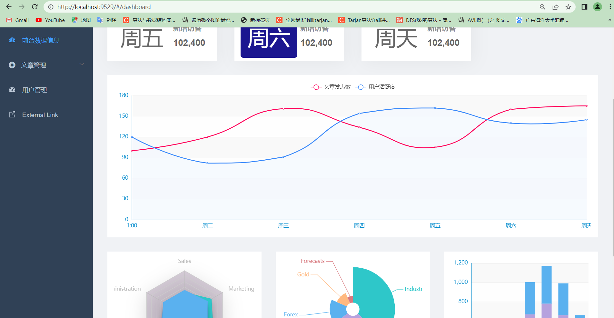Click the 用户管理 sidebar icon
The height and width of the screenshot is (318, 614).
pyautogui.click(x=12, y=90)
